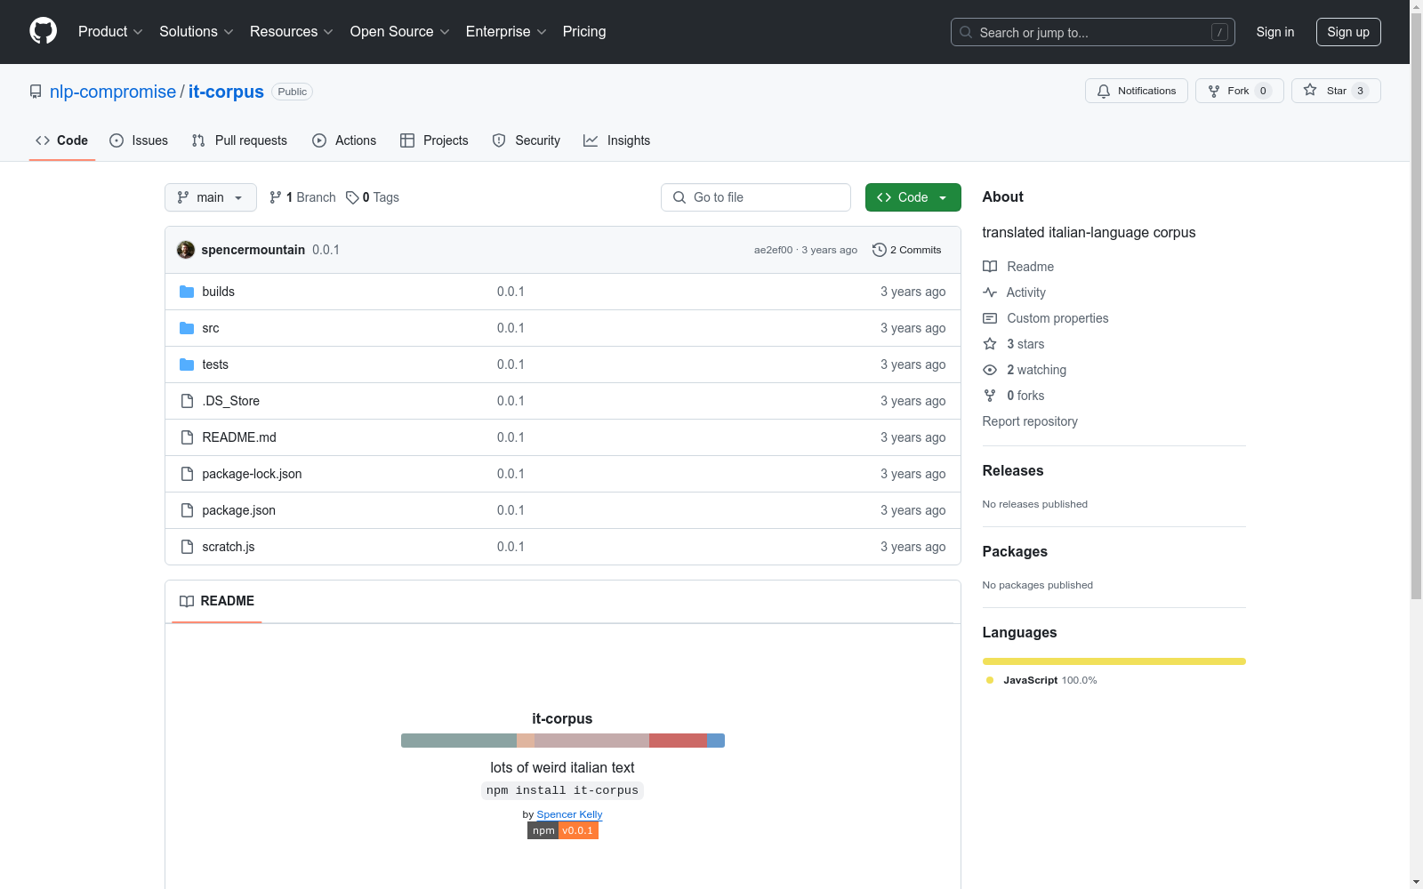The width and height of the screenshot is (1423, 889).
Task: Click the Search or jump to field
Action: coord(1093,32)
